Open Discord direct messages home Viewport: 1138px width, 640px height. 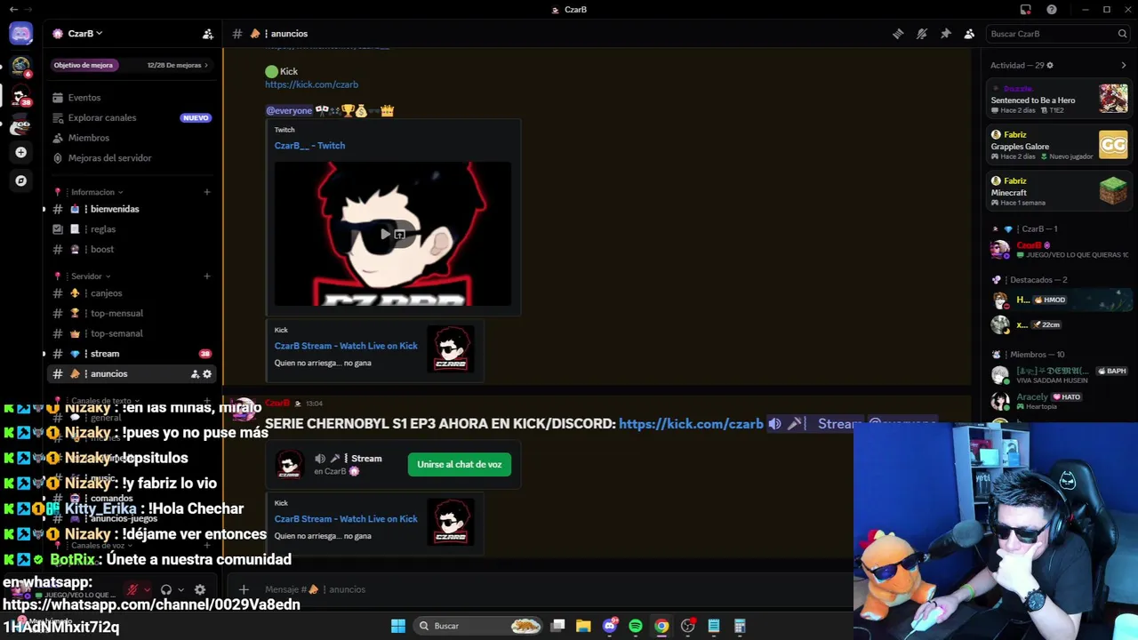point(20,34)
